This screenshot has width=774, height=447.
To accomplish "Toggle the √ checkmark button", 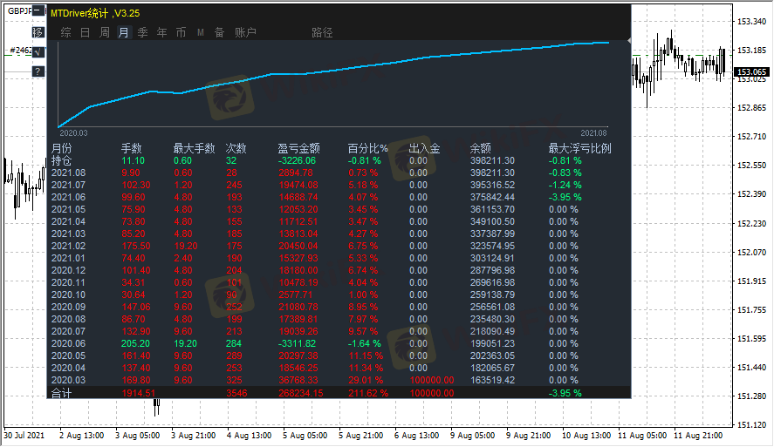I will coord(38,52).
